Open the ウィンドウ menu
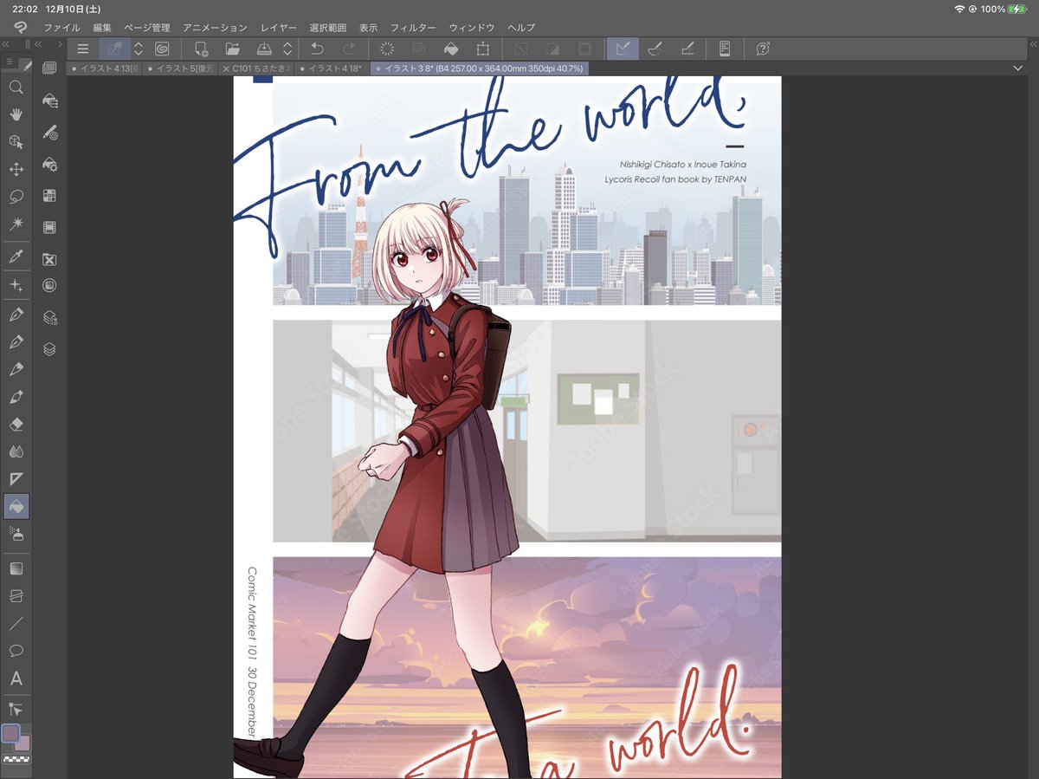The width and height of the screenshot is (1039, 779). pos(472,28)
